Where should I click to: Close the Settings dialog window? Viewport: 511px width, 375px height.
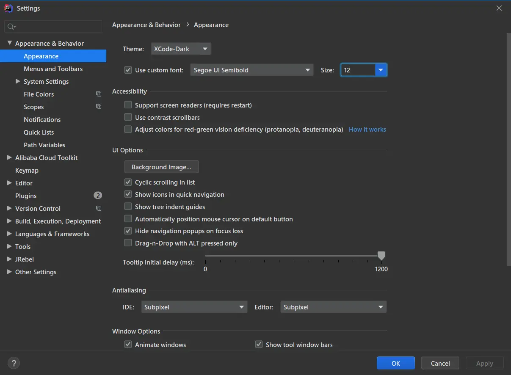[x=499, y=8]
